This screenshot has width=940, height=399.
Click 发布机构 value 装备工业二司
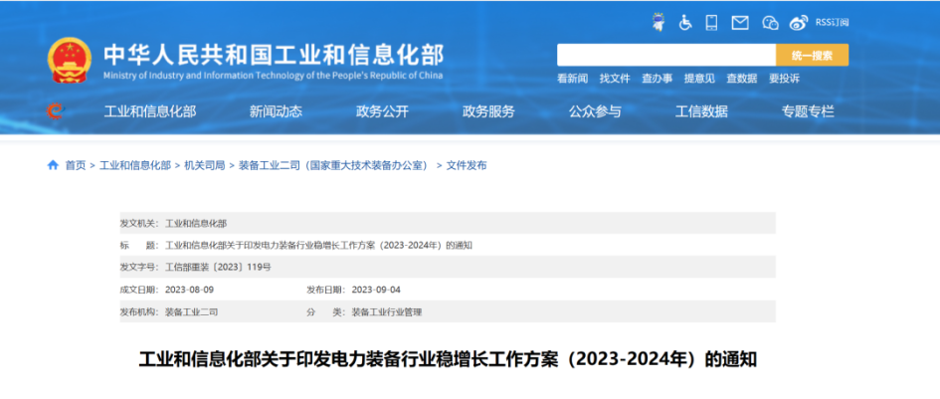pos(192,312)
